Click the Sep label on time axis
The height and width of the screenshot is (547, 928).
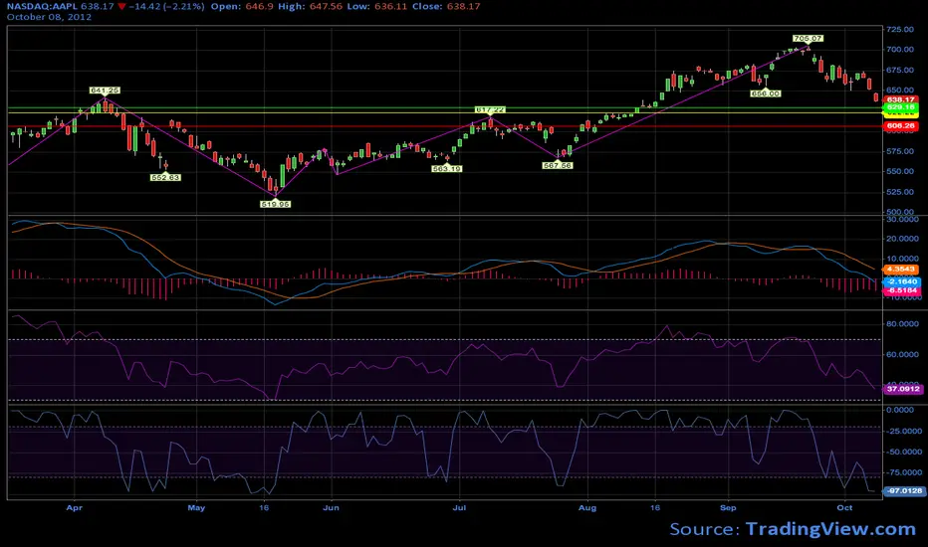(728, 508)
